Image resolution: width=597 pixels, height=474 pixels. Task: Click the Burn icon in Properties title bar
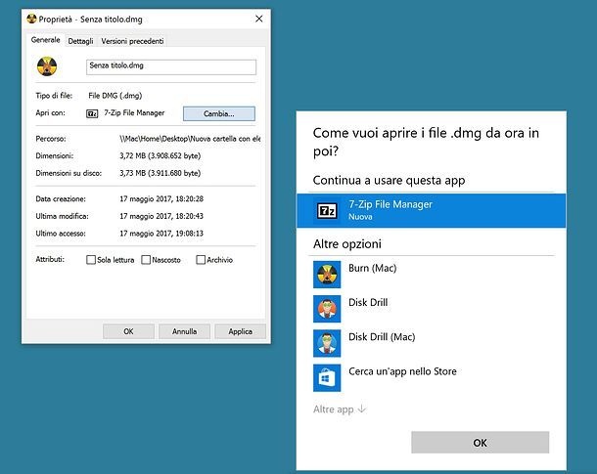coord(33,20)
